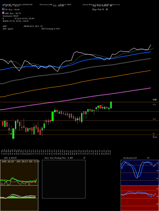Click the 'Stochastics & R' panel title
Image resolution: width=159 pixels, height=211 pixels.
pyautogui.click(x=130, y=158)
